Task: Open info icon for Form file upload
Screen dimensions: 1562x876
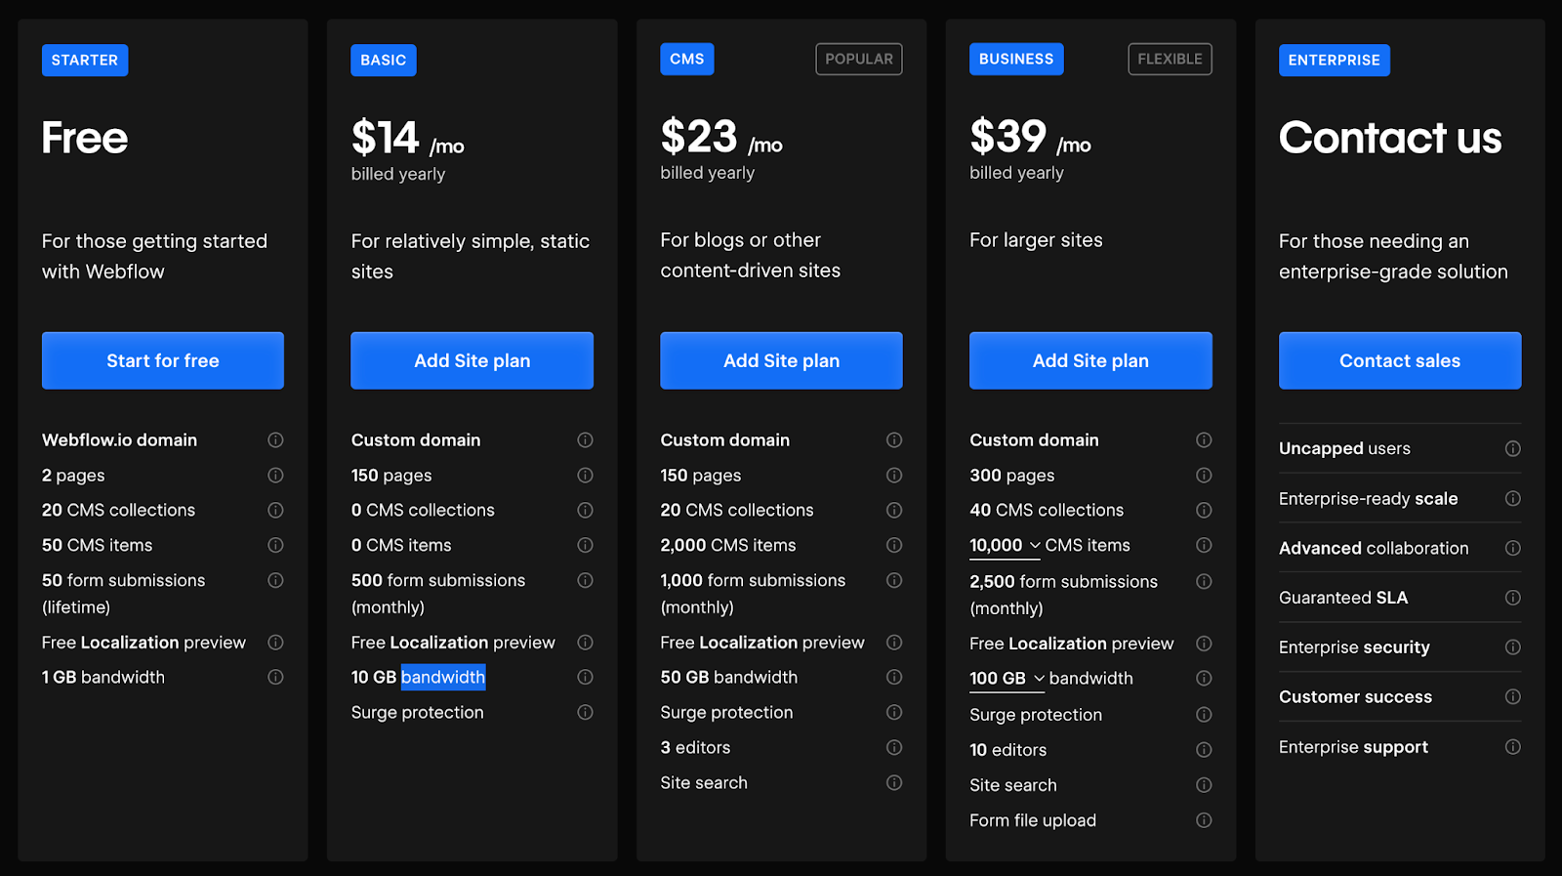Action: pyautogui.click(x=1204, y=820)
